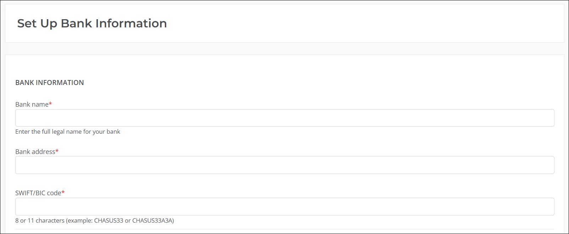This screenshot has height=234, width=569.
Task: Click the red asterisk beside Bank address
Action: pyautogui.click(x=57, y=151)
